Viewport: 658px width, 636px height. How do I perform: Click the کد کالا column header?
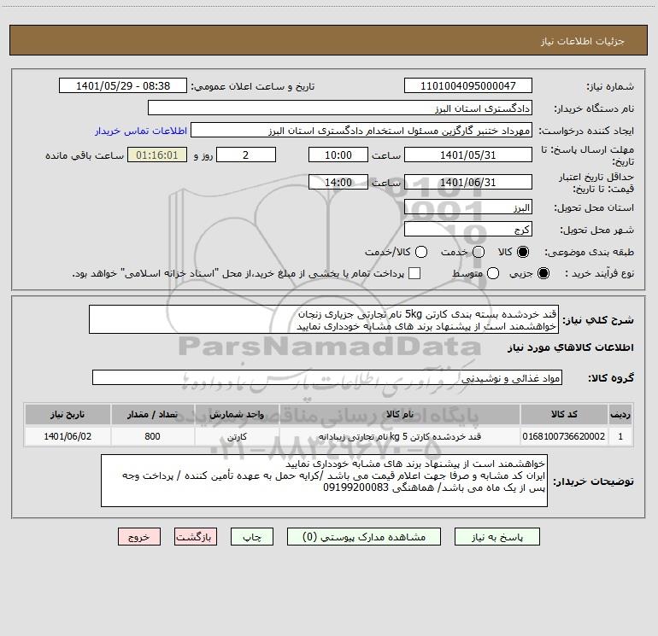pos(564,414)
